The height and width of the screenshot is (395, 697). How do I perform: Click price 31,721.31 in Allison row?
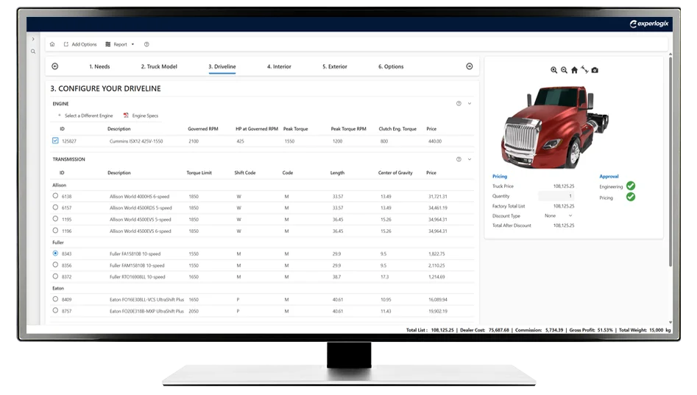[x=438, y=196]
